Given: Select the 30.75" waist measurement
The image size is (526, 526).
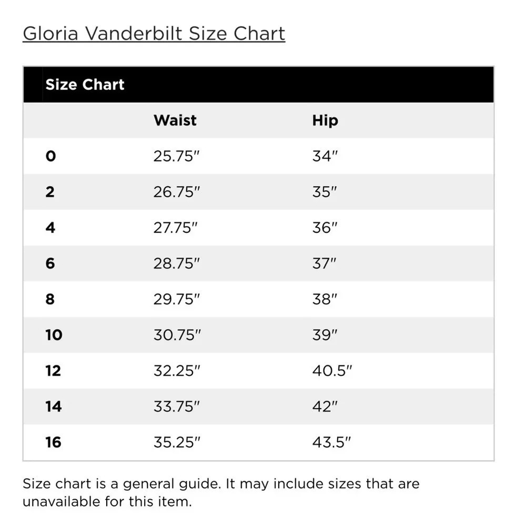Looking at the screenshot, I should tap(177, 335).
